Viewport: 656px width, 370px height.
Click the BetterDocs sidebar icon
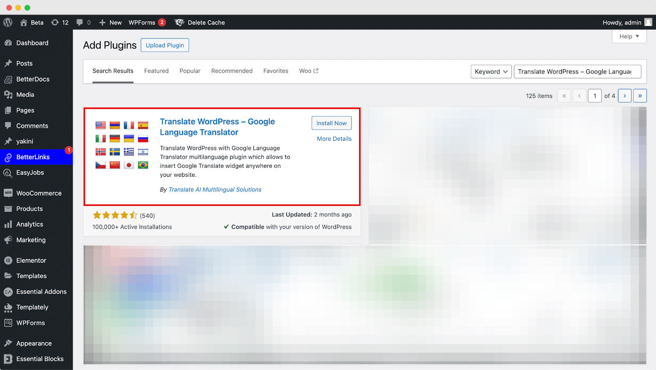click(8, 79)
